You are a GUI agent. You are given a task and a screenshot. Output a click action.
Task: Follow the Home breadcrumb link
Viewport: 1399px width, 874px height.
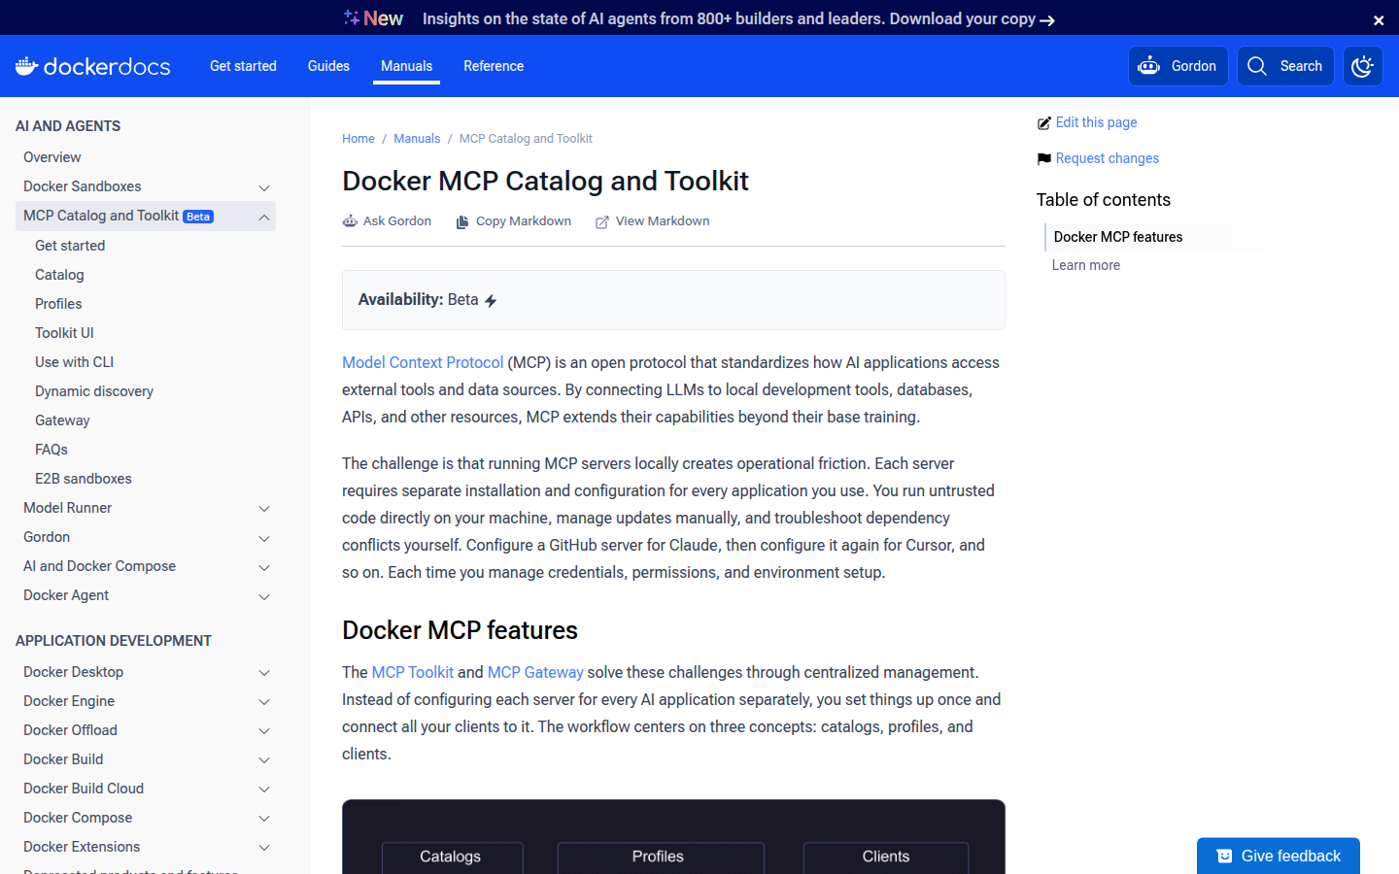[x=358, y=139]
